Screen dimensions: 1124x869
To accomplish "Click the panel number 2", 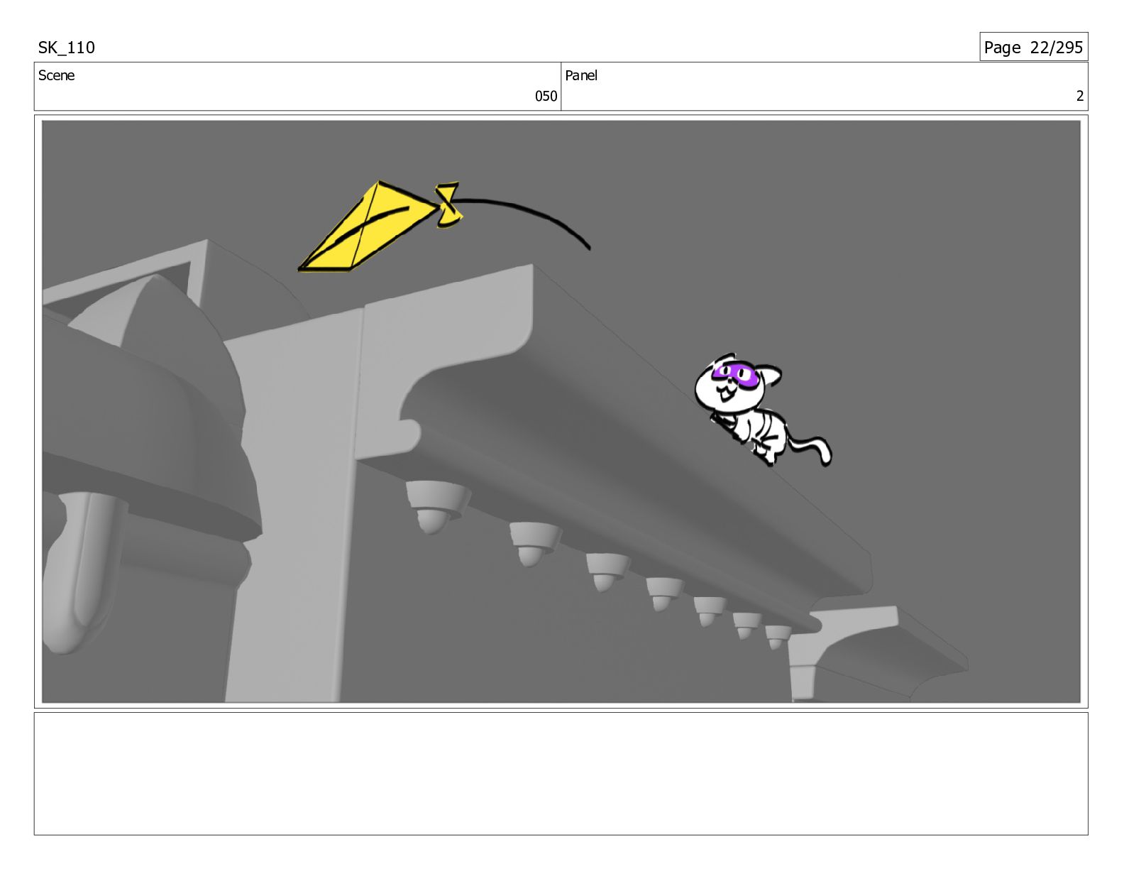I will [x=1080, y=96].
